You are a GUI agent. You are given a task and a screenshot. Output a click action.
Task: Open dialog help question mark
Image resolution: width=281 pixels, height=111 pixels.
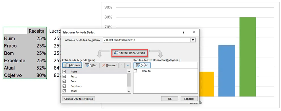coord(183,32)
